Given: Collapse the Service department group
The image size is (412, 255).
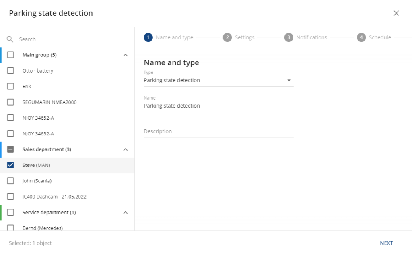Looking at the screenshot, I should coord(125,212).
